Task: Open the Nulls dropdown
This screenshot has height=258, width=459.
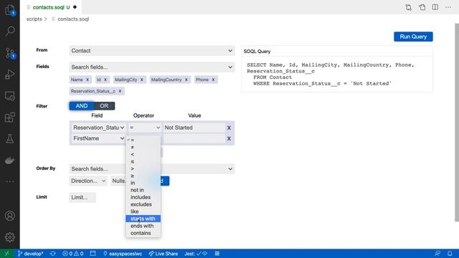Action: pyautogui.click(x=118, y=181)
